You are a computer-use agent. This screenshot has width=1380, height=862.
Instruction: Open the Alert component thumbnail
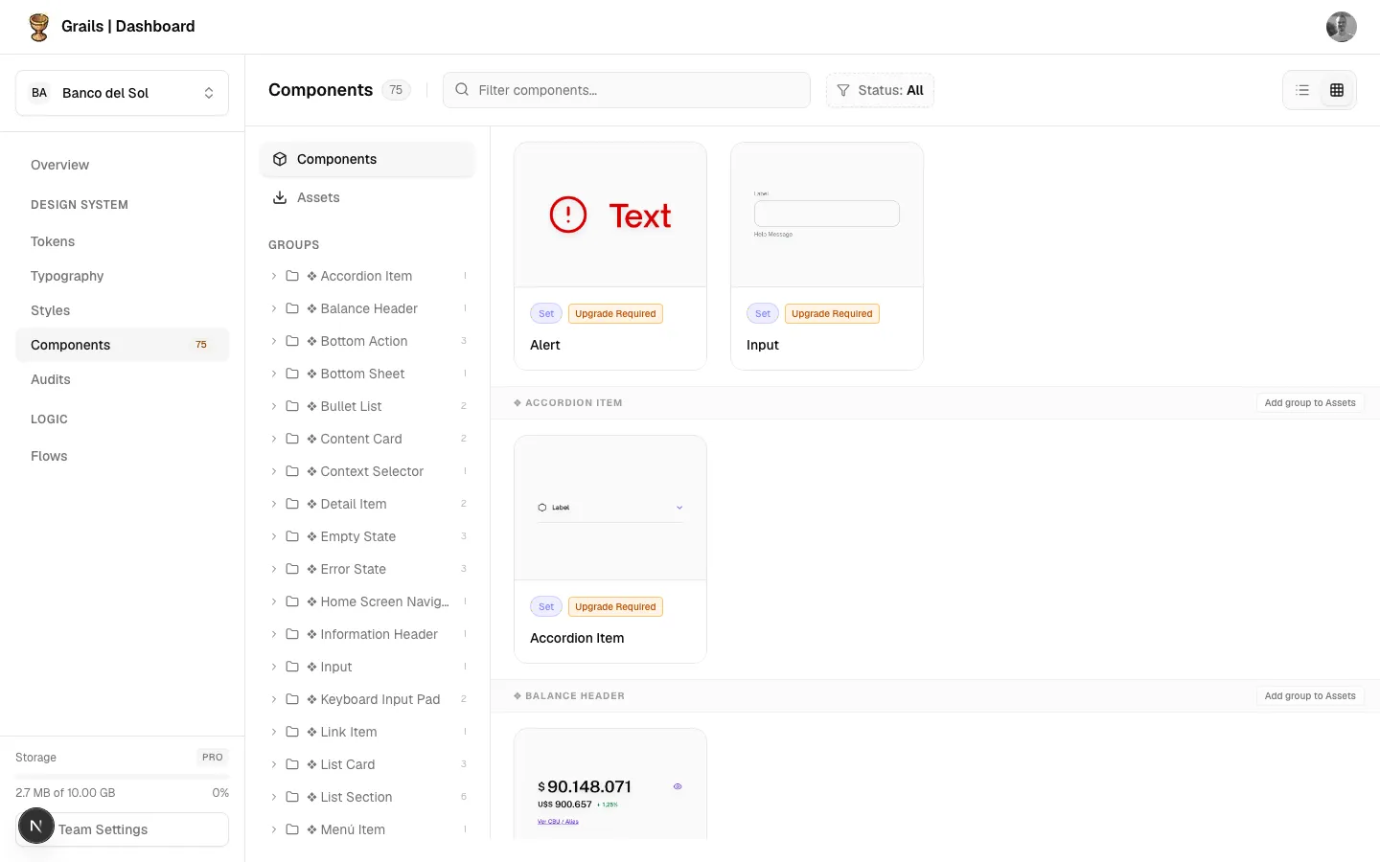610,215
